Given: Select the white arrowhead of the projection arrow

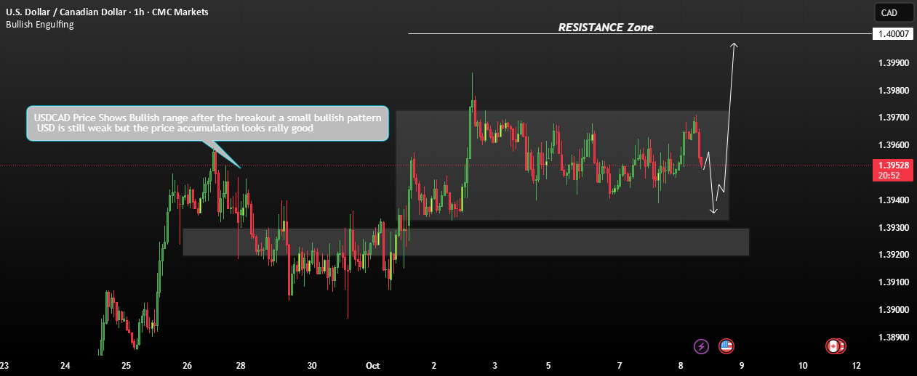Looking at the screenshot, I should 734,46.
